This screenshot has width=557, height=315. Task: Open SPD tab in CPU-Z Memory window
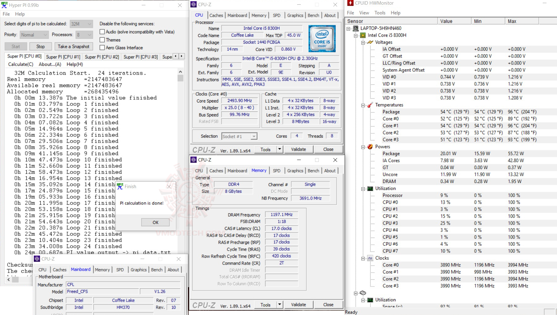276,170
